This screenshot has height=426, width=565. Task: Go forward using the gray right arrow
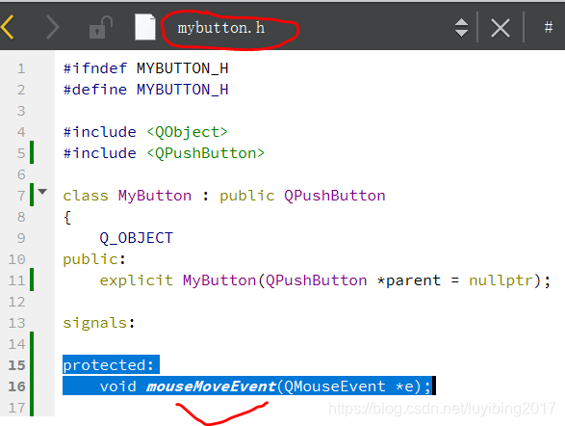tap(53, 27)
